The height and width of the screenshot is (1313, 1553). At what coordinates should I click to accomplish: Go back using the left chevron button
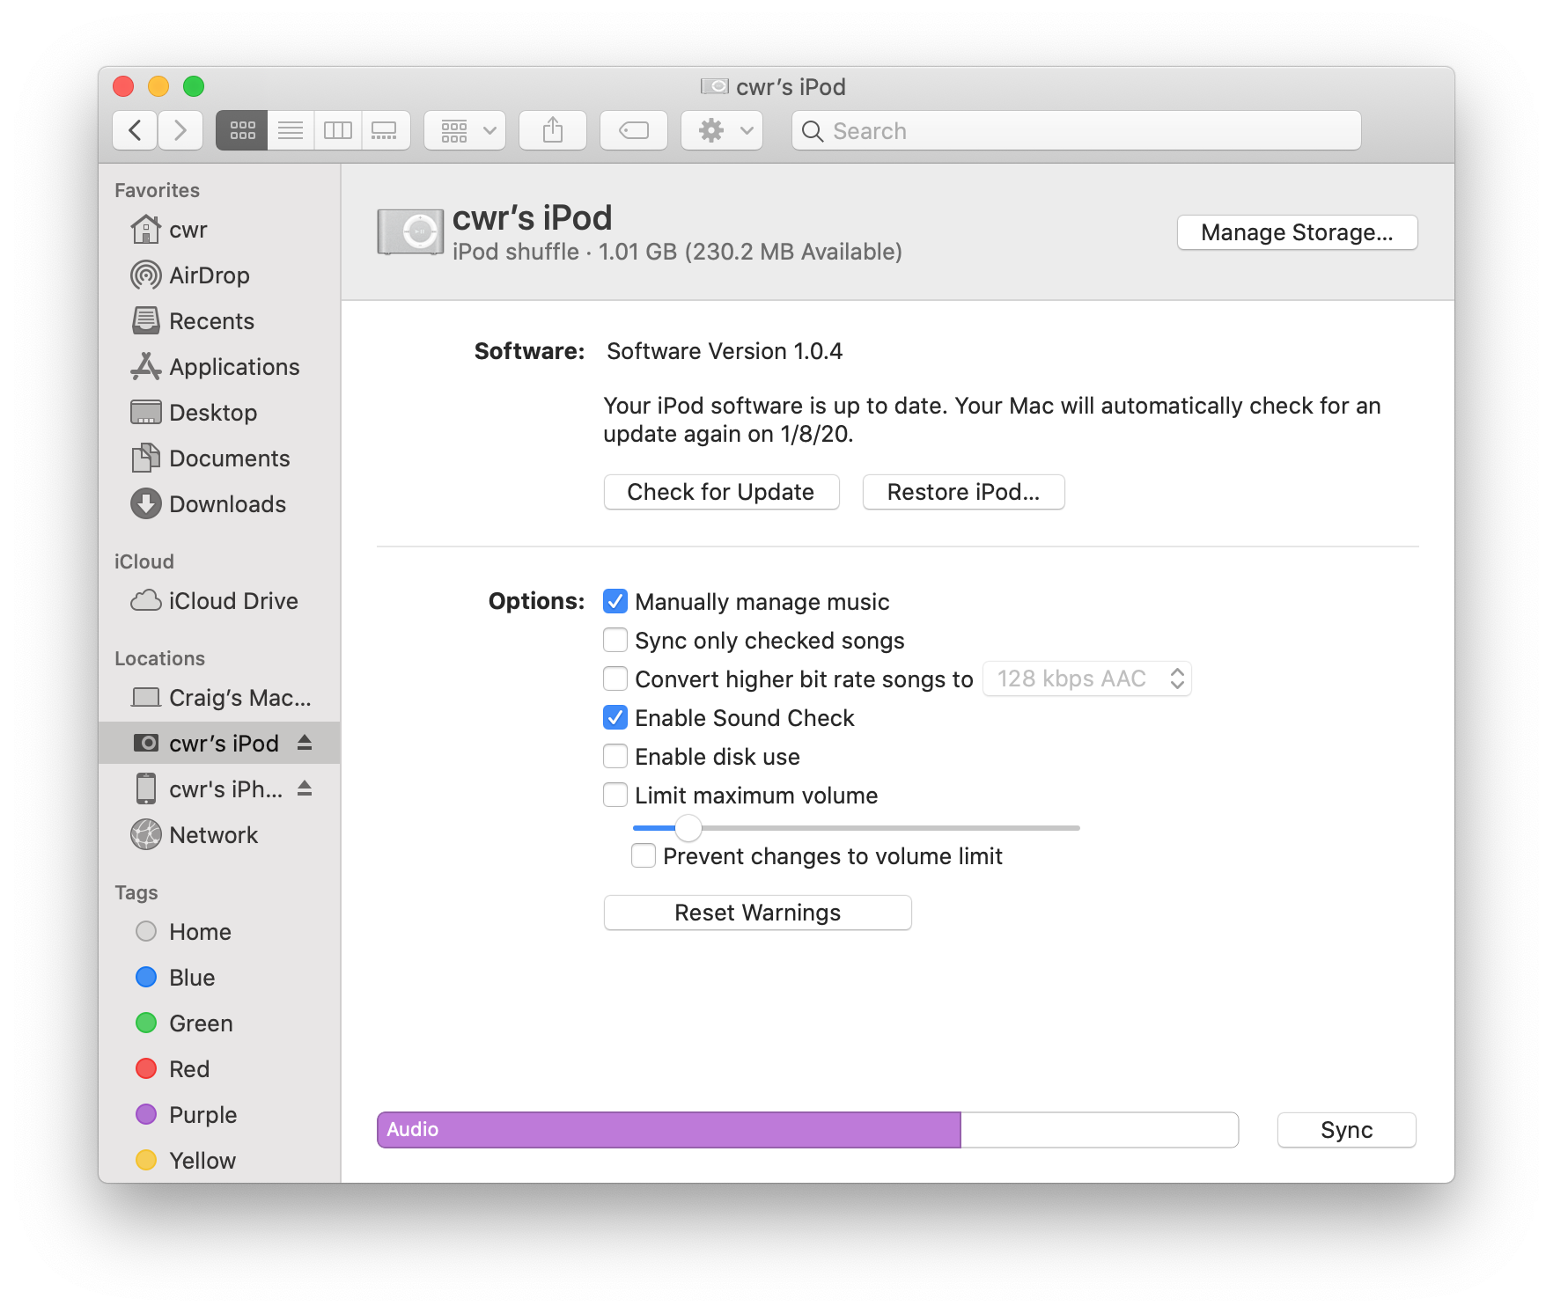(x=135, y=131)
